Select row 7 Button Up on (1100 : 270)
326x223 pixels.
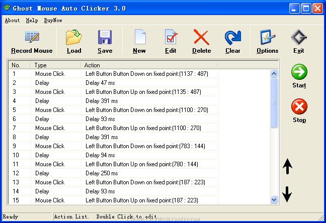pos(113,128)
